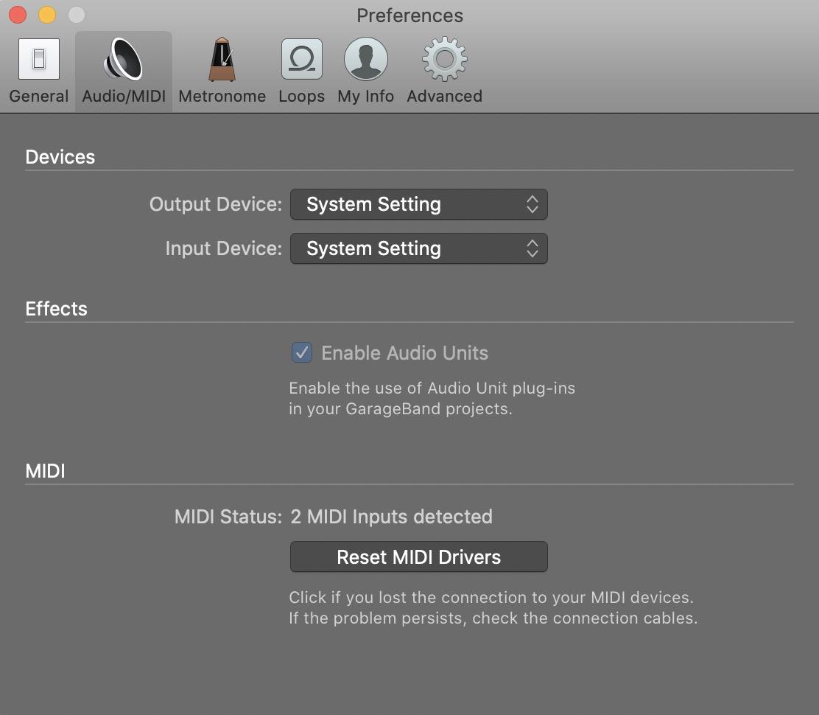
Task: Open the Metronome preferences icon
Action: [x=222, y=60]
